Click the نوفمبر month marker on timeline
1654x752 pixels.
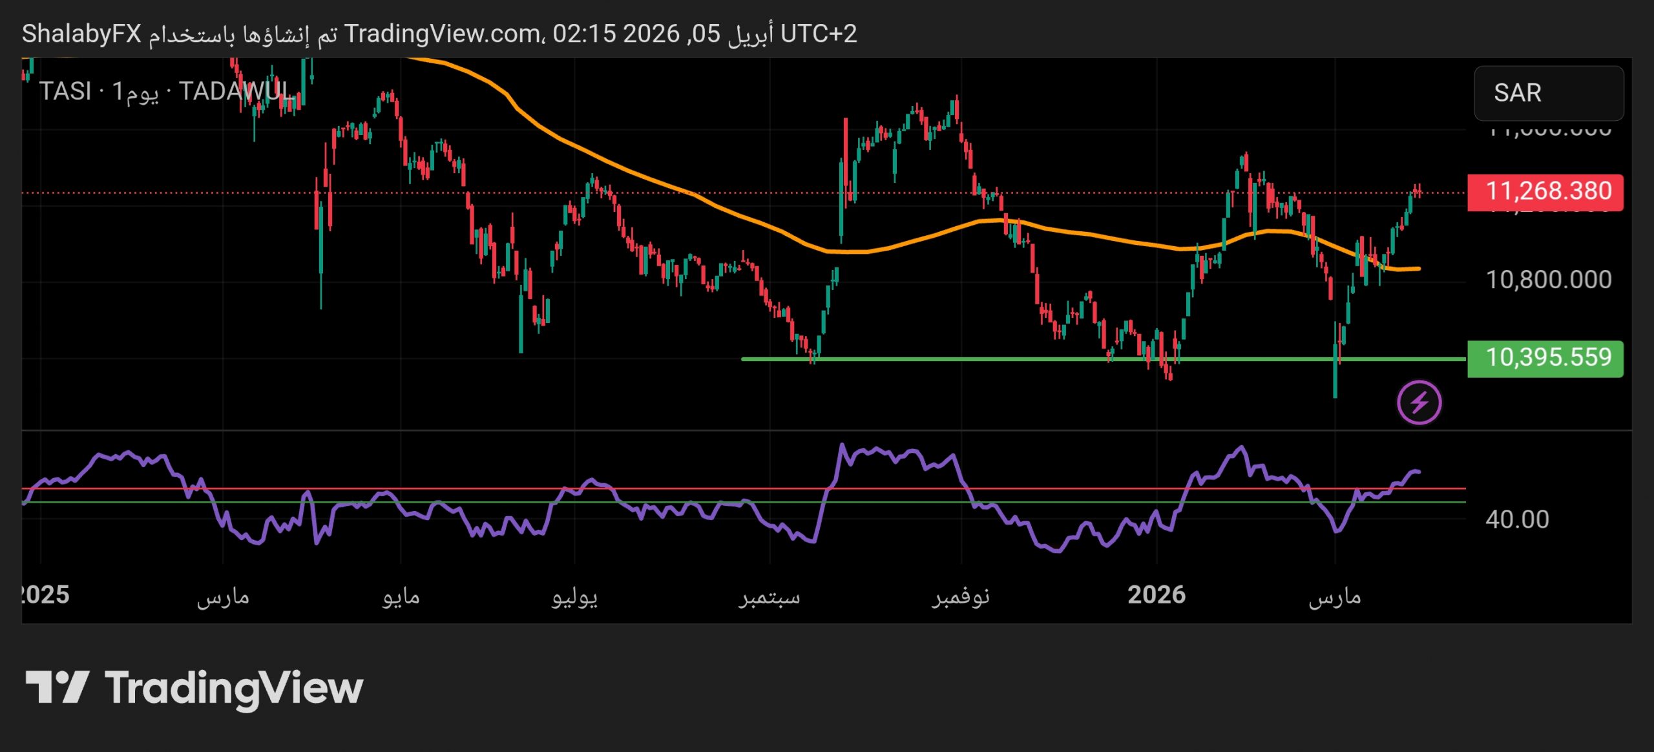[x=960, y=596]
